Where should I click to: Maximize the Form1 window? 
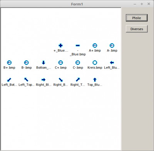(142, 4)
